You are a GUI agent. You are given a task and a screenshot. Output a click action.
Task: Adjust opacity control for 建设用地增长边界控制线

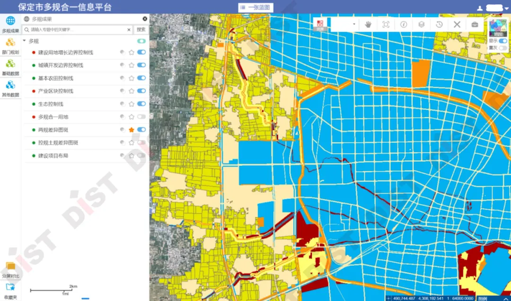(122, 52)
